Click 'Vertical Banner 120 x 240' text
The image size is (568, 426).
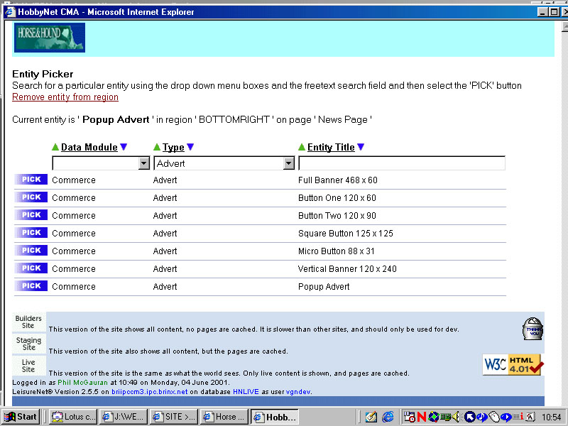point(347,269)
